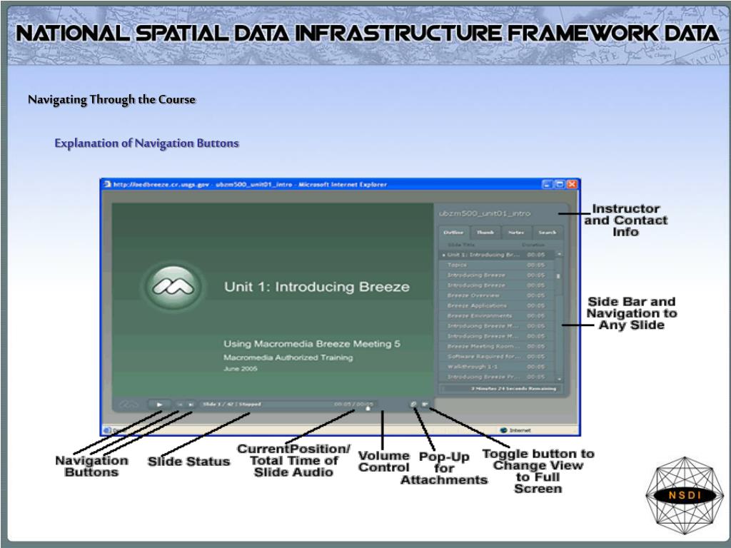Open the attachments pop-up paperclip icon
The height and width of the screenshot is (548, 731).
coord(413,405)
